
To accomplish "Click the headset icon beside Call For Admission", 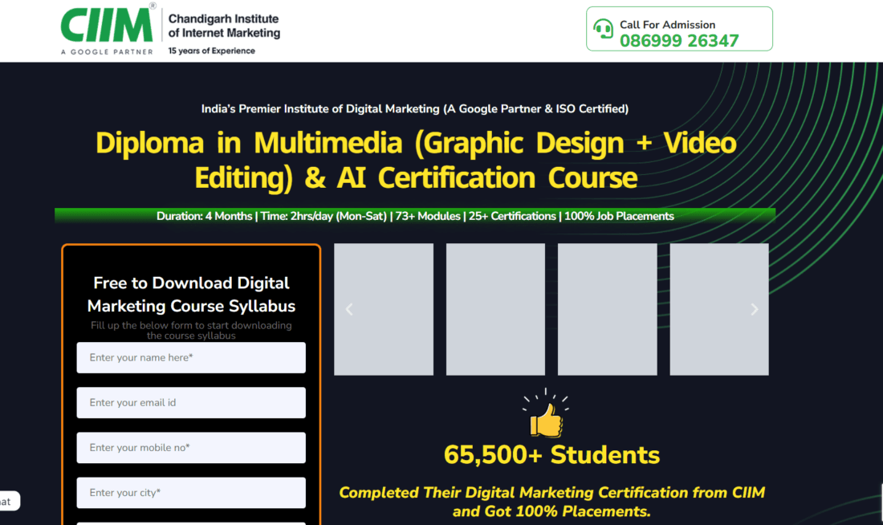I will coord(603,30).
